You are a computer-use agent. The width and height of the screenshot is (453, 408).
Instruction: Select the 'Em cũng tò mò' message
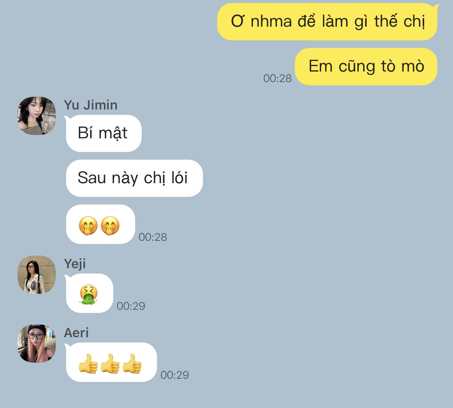366,66
